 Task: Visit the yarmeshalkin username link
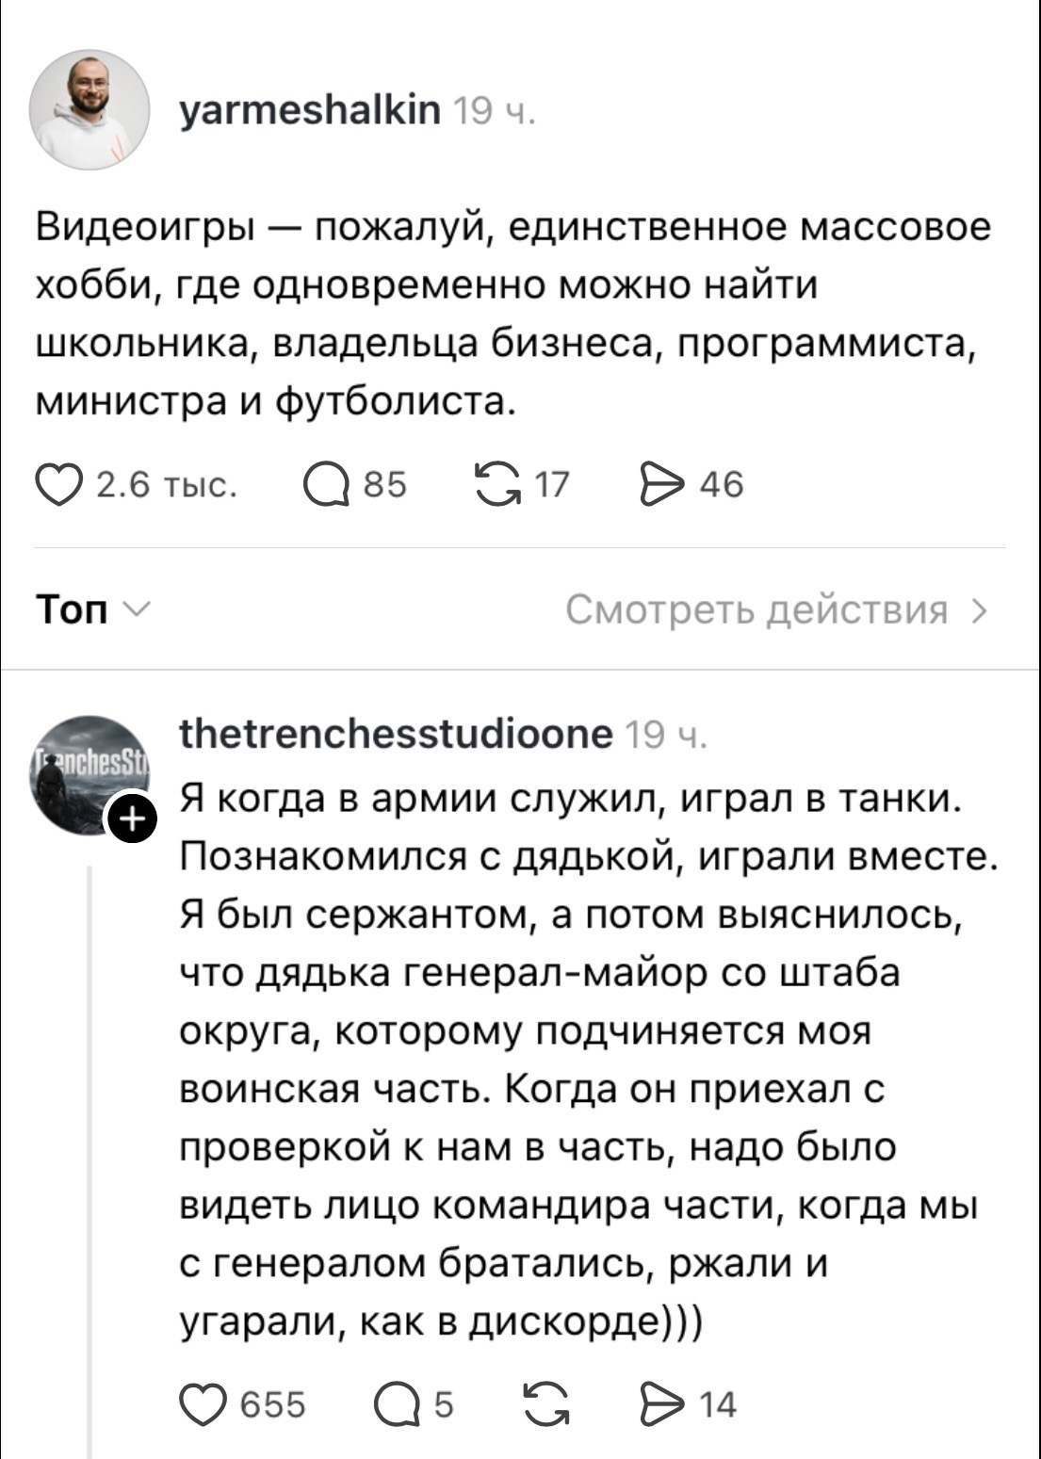point(310,111)
